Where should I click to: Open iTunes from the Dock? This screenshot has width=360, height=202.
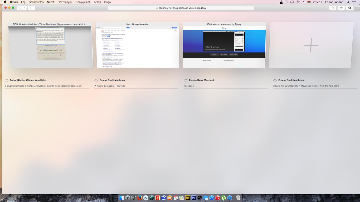(218, 198)
